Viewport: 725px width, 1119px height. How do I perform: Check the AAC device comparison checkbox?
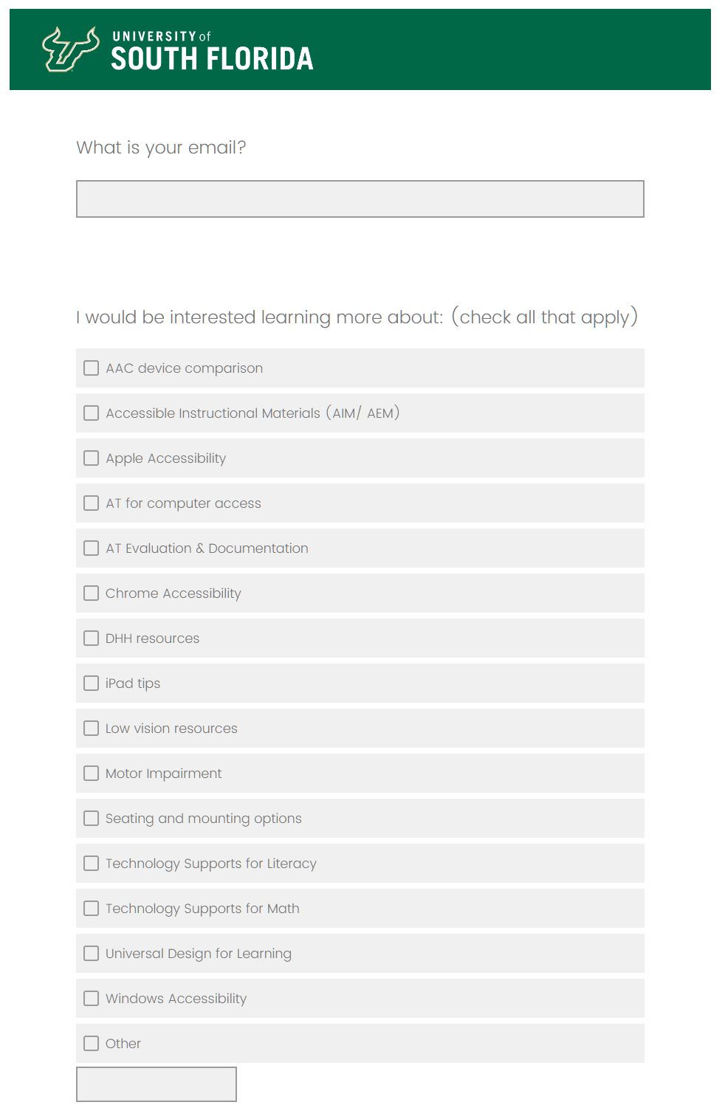coord(91,367)
